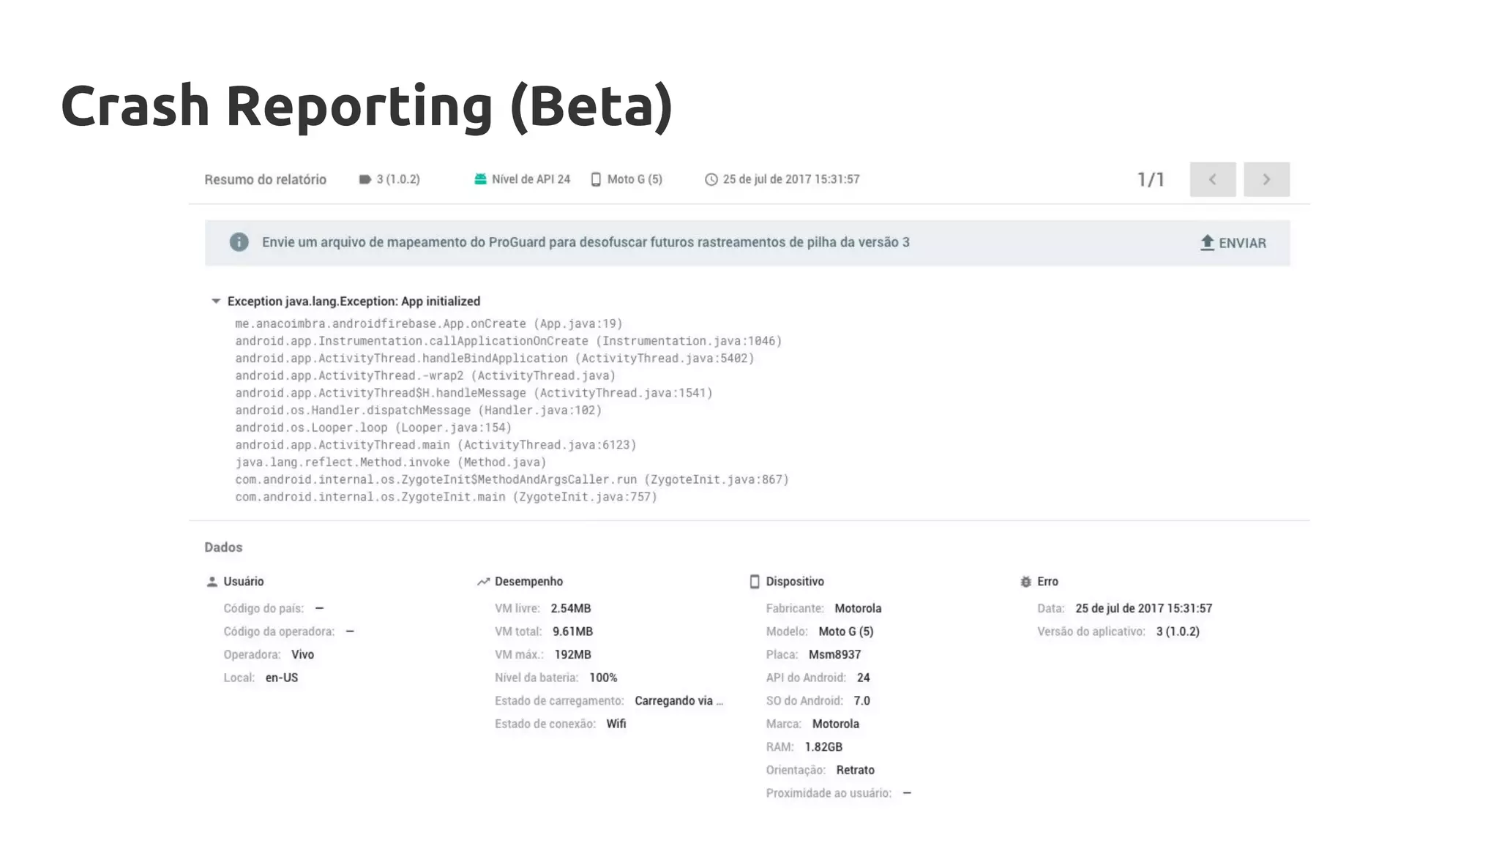The width and height of the screenshot is (1499, 843).
Task: Click the 'Código do país' label
Action: point(263,609)
